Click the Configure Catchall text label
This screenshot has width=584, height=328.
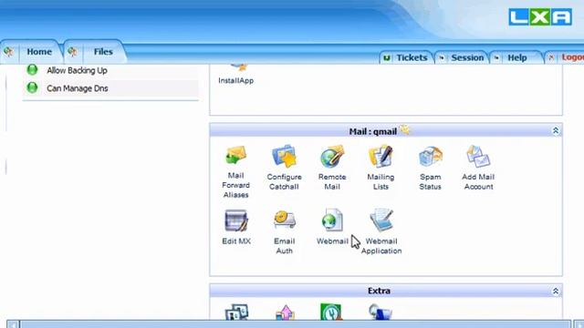[x=284, y=182]
